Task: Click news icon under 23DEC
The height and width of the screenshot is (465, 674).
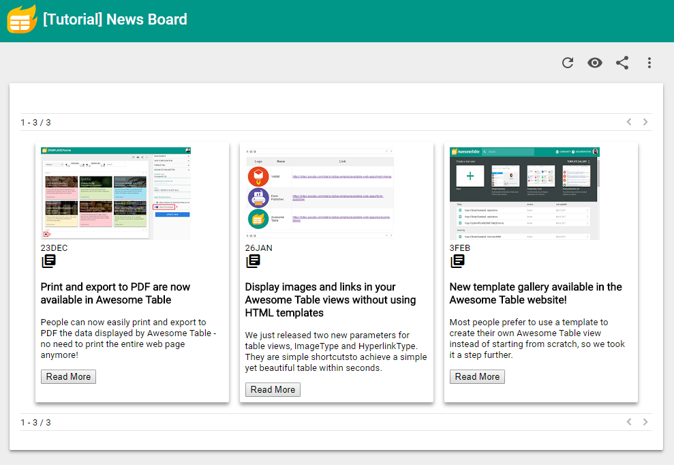Action: click(48, 261)
